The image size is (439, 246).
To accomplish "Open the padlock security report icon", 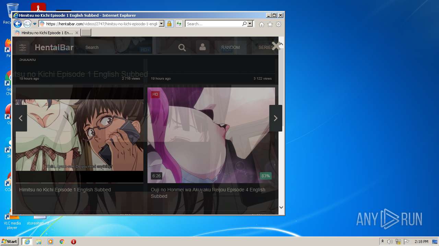I will click(x=169, y=24).
